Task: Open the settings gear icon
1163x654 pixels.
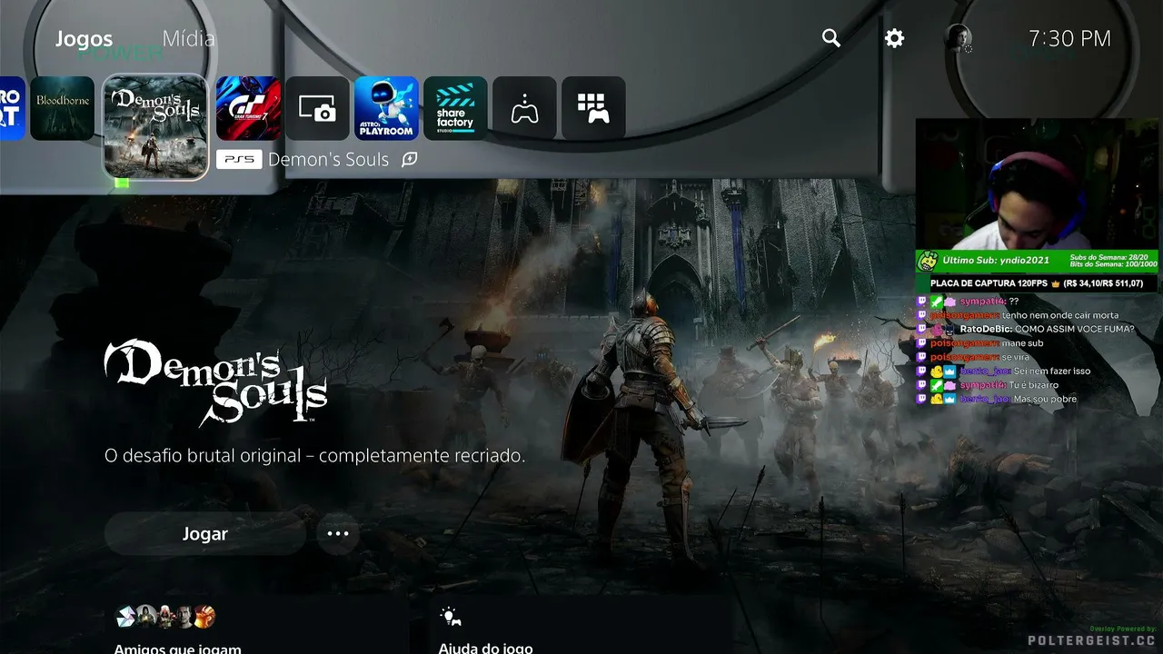Action: coord(895,38)
